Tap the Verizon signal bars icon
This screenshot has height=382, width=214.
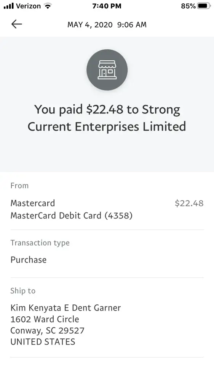click(9, 6)
